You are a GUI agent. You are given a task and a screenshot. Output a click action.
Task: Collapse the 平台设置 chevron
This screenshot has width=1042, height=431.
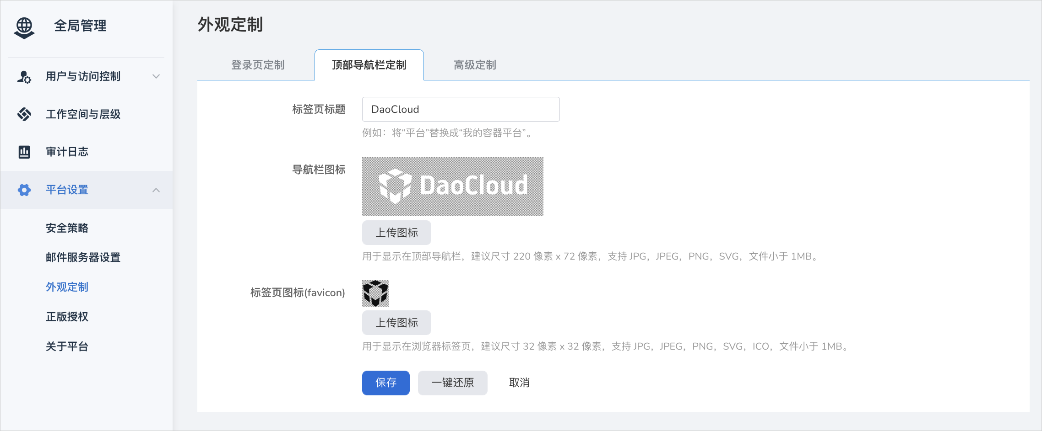156,190
